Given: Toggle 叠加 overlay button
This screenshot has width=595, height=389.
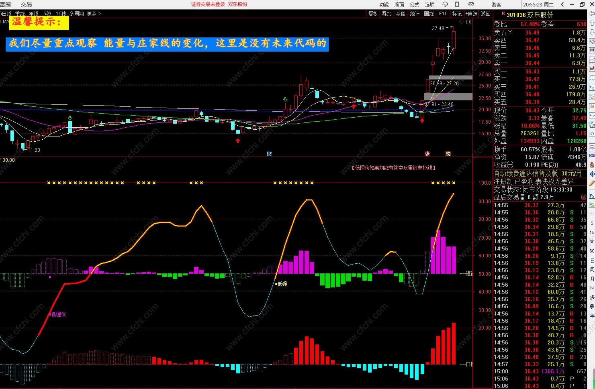Looking at the screenshot, I should click(x=387, y=14).
